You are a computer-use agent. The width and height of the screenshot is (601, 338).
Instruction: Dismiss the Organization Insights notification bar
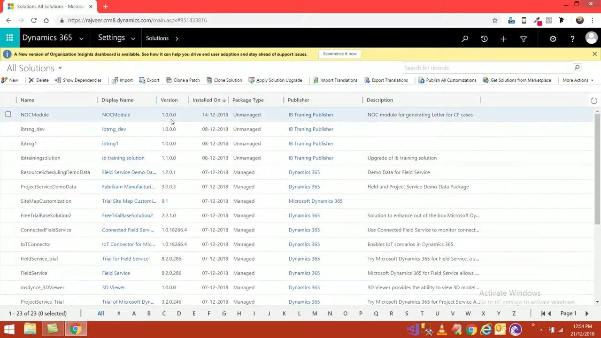[594, 54]
